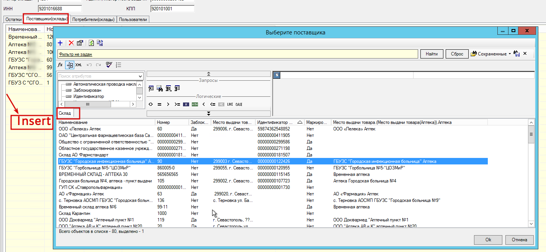Select the Идентификатор attribute in tree

89,96
